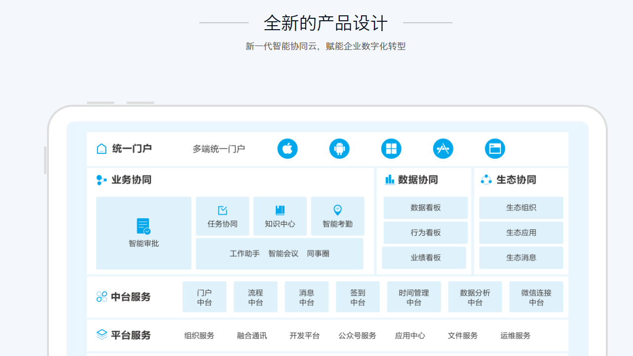Click the 平台服务 heading

click(131, 335)
